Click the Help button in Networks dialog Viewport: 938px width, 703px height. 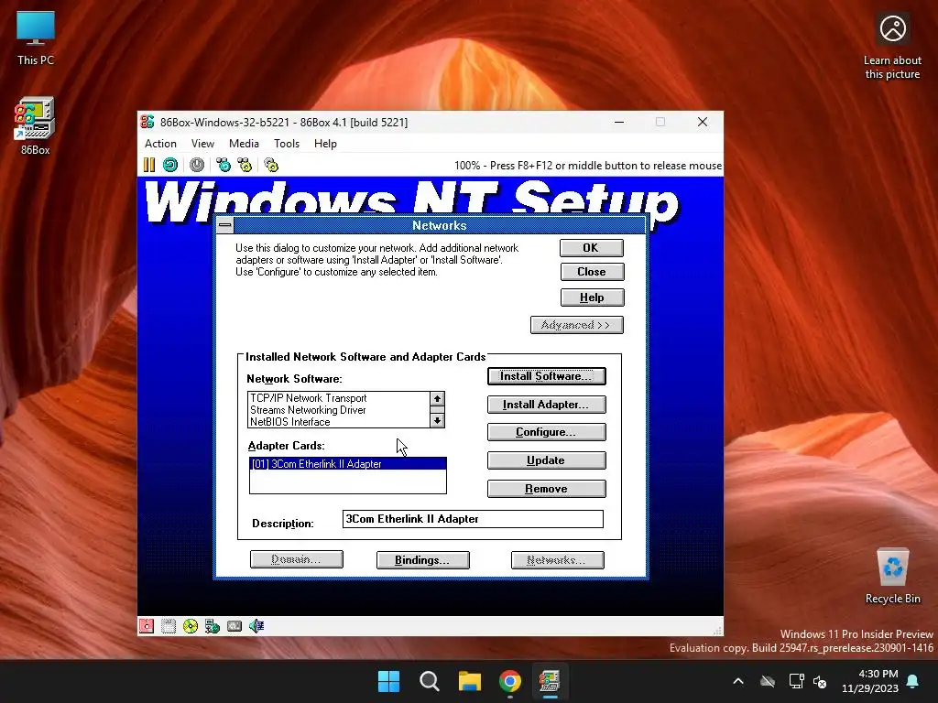point(592,297)
